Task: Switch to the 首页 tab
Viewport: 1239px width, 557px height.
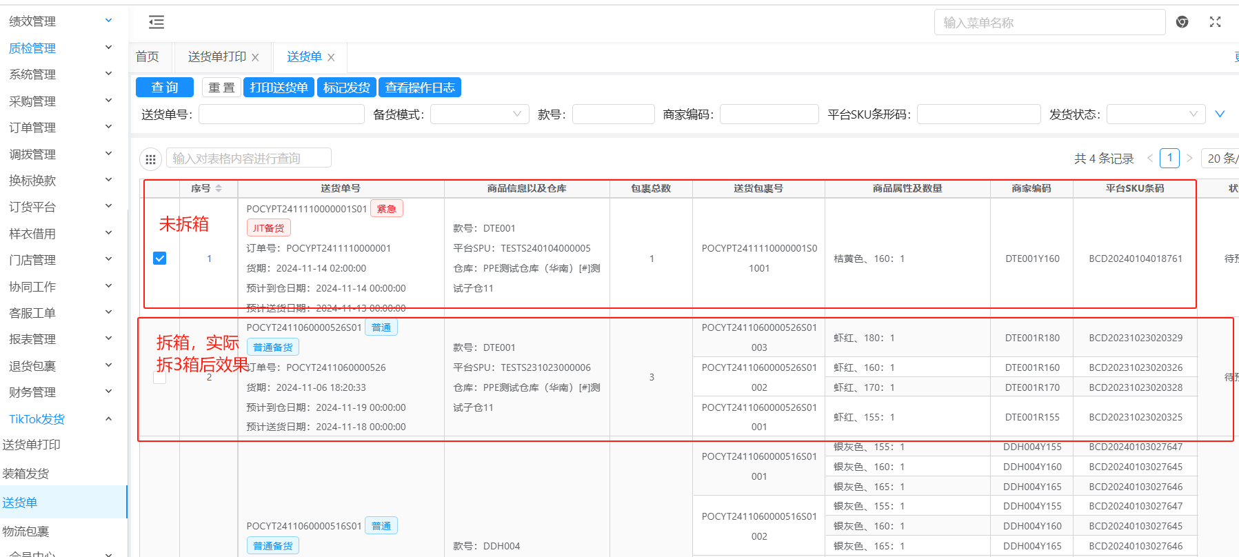Action: 147,57
